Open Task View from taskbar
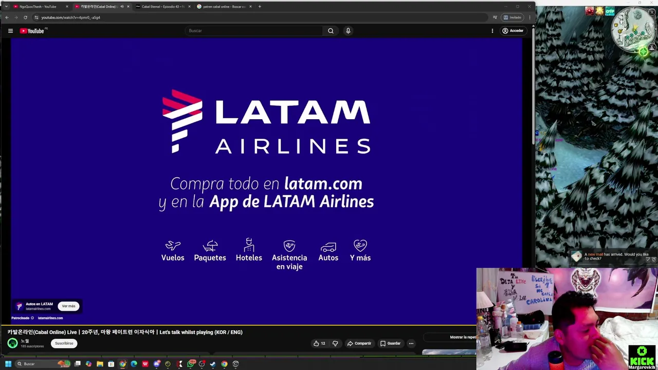The width and height of the screenshot is (658, 370). tap(78, 364)
